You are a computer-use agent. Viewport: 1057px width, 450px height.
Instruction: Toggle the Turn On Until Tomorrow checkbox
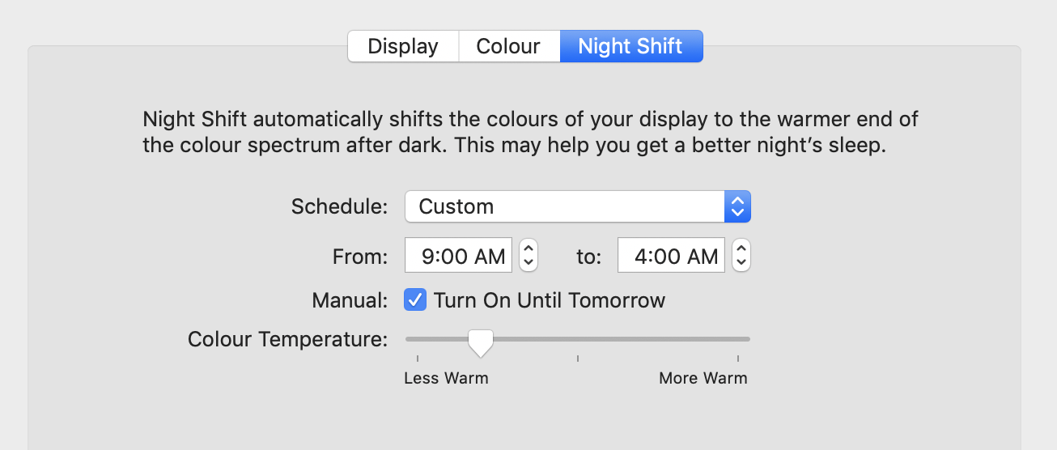point(415,300)
